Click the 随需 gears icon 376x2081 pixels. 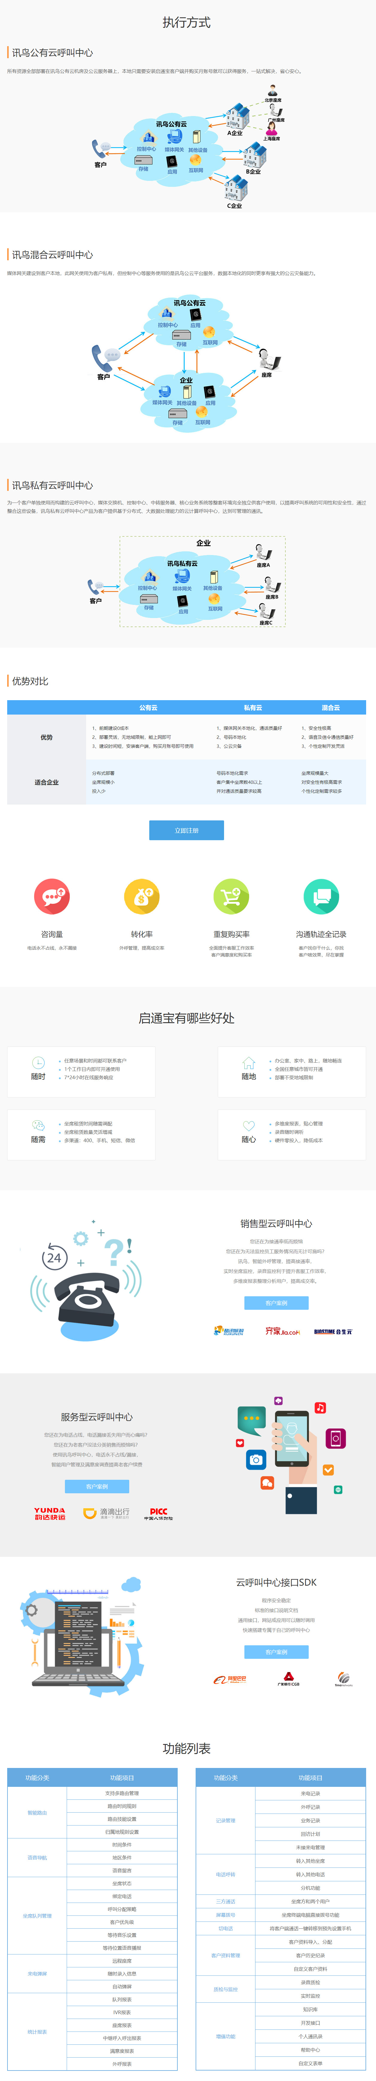(x=38, y=1125)
